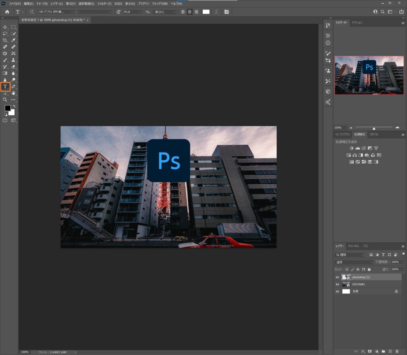Left align text in options bar

click(183, 12)
